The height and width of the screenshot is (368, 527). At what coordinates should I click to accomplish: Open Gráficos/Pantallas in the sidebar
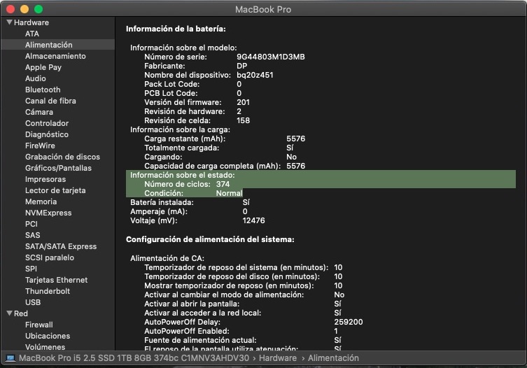pos(58,168)
